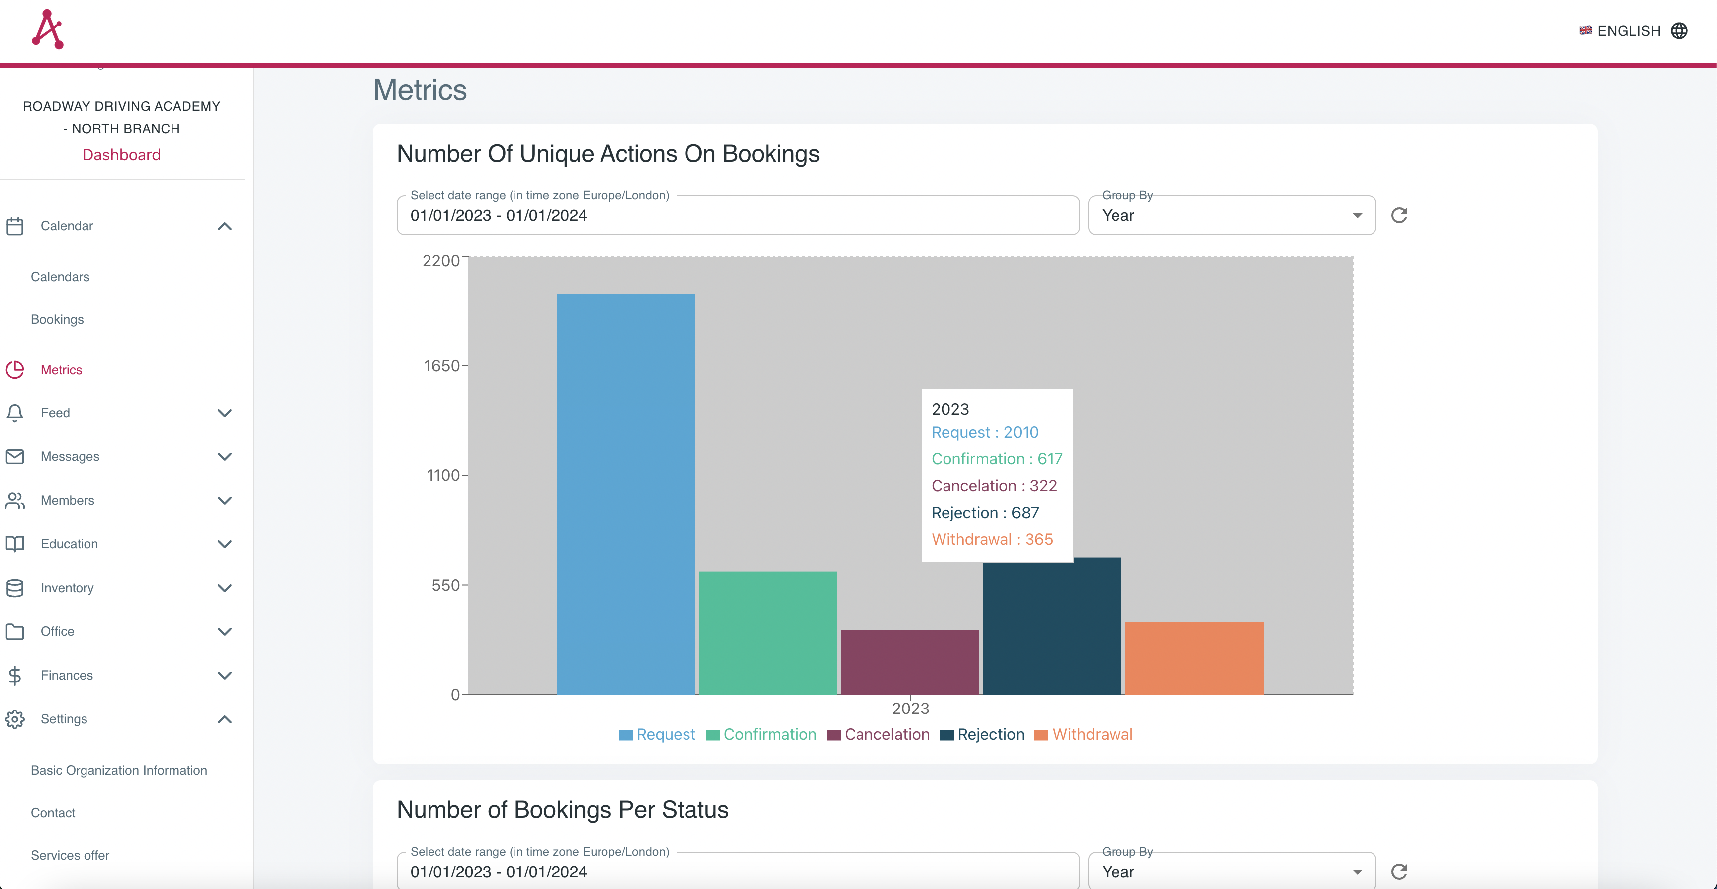This screenshot has width=1717, height=889.
Task: Click the Finances dollar icon
Action: (15, 676)
